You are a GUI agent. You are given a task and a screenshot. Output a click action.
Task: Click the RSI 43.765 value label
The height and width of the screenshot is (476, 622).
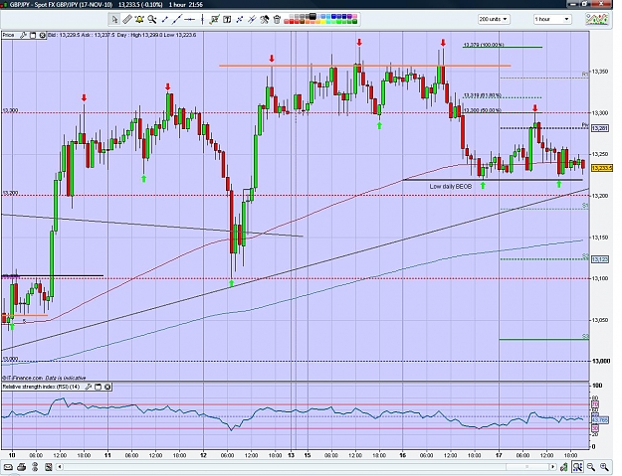(x=599, y=419)
